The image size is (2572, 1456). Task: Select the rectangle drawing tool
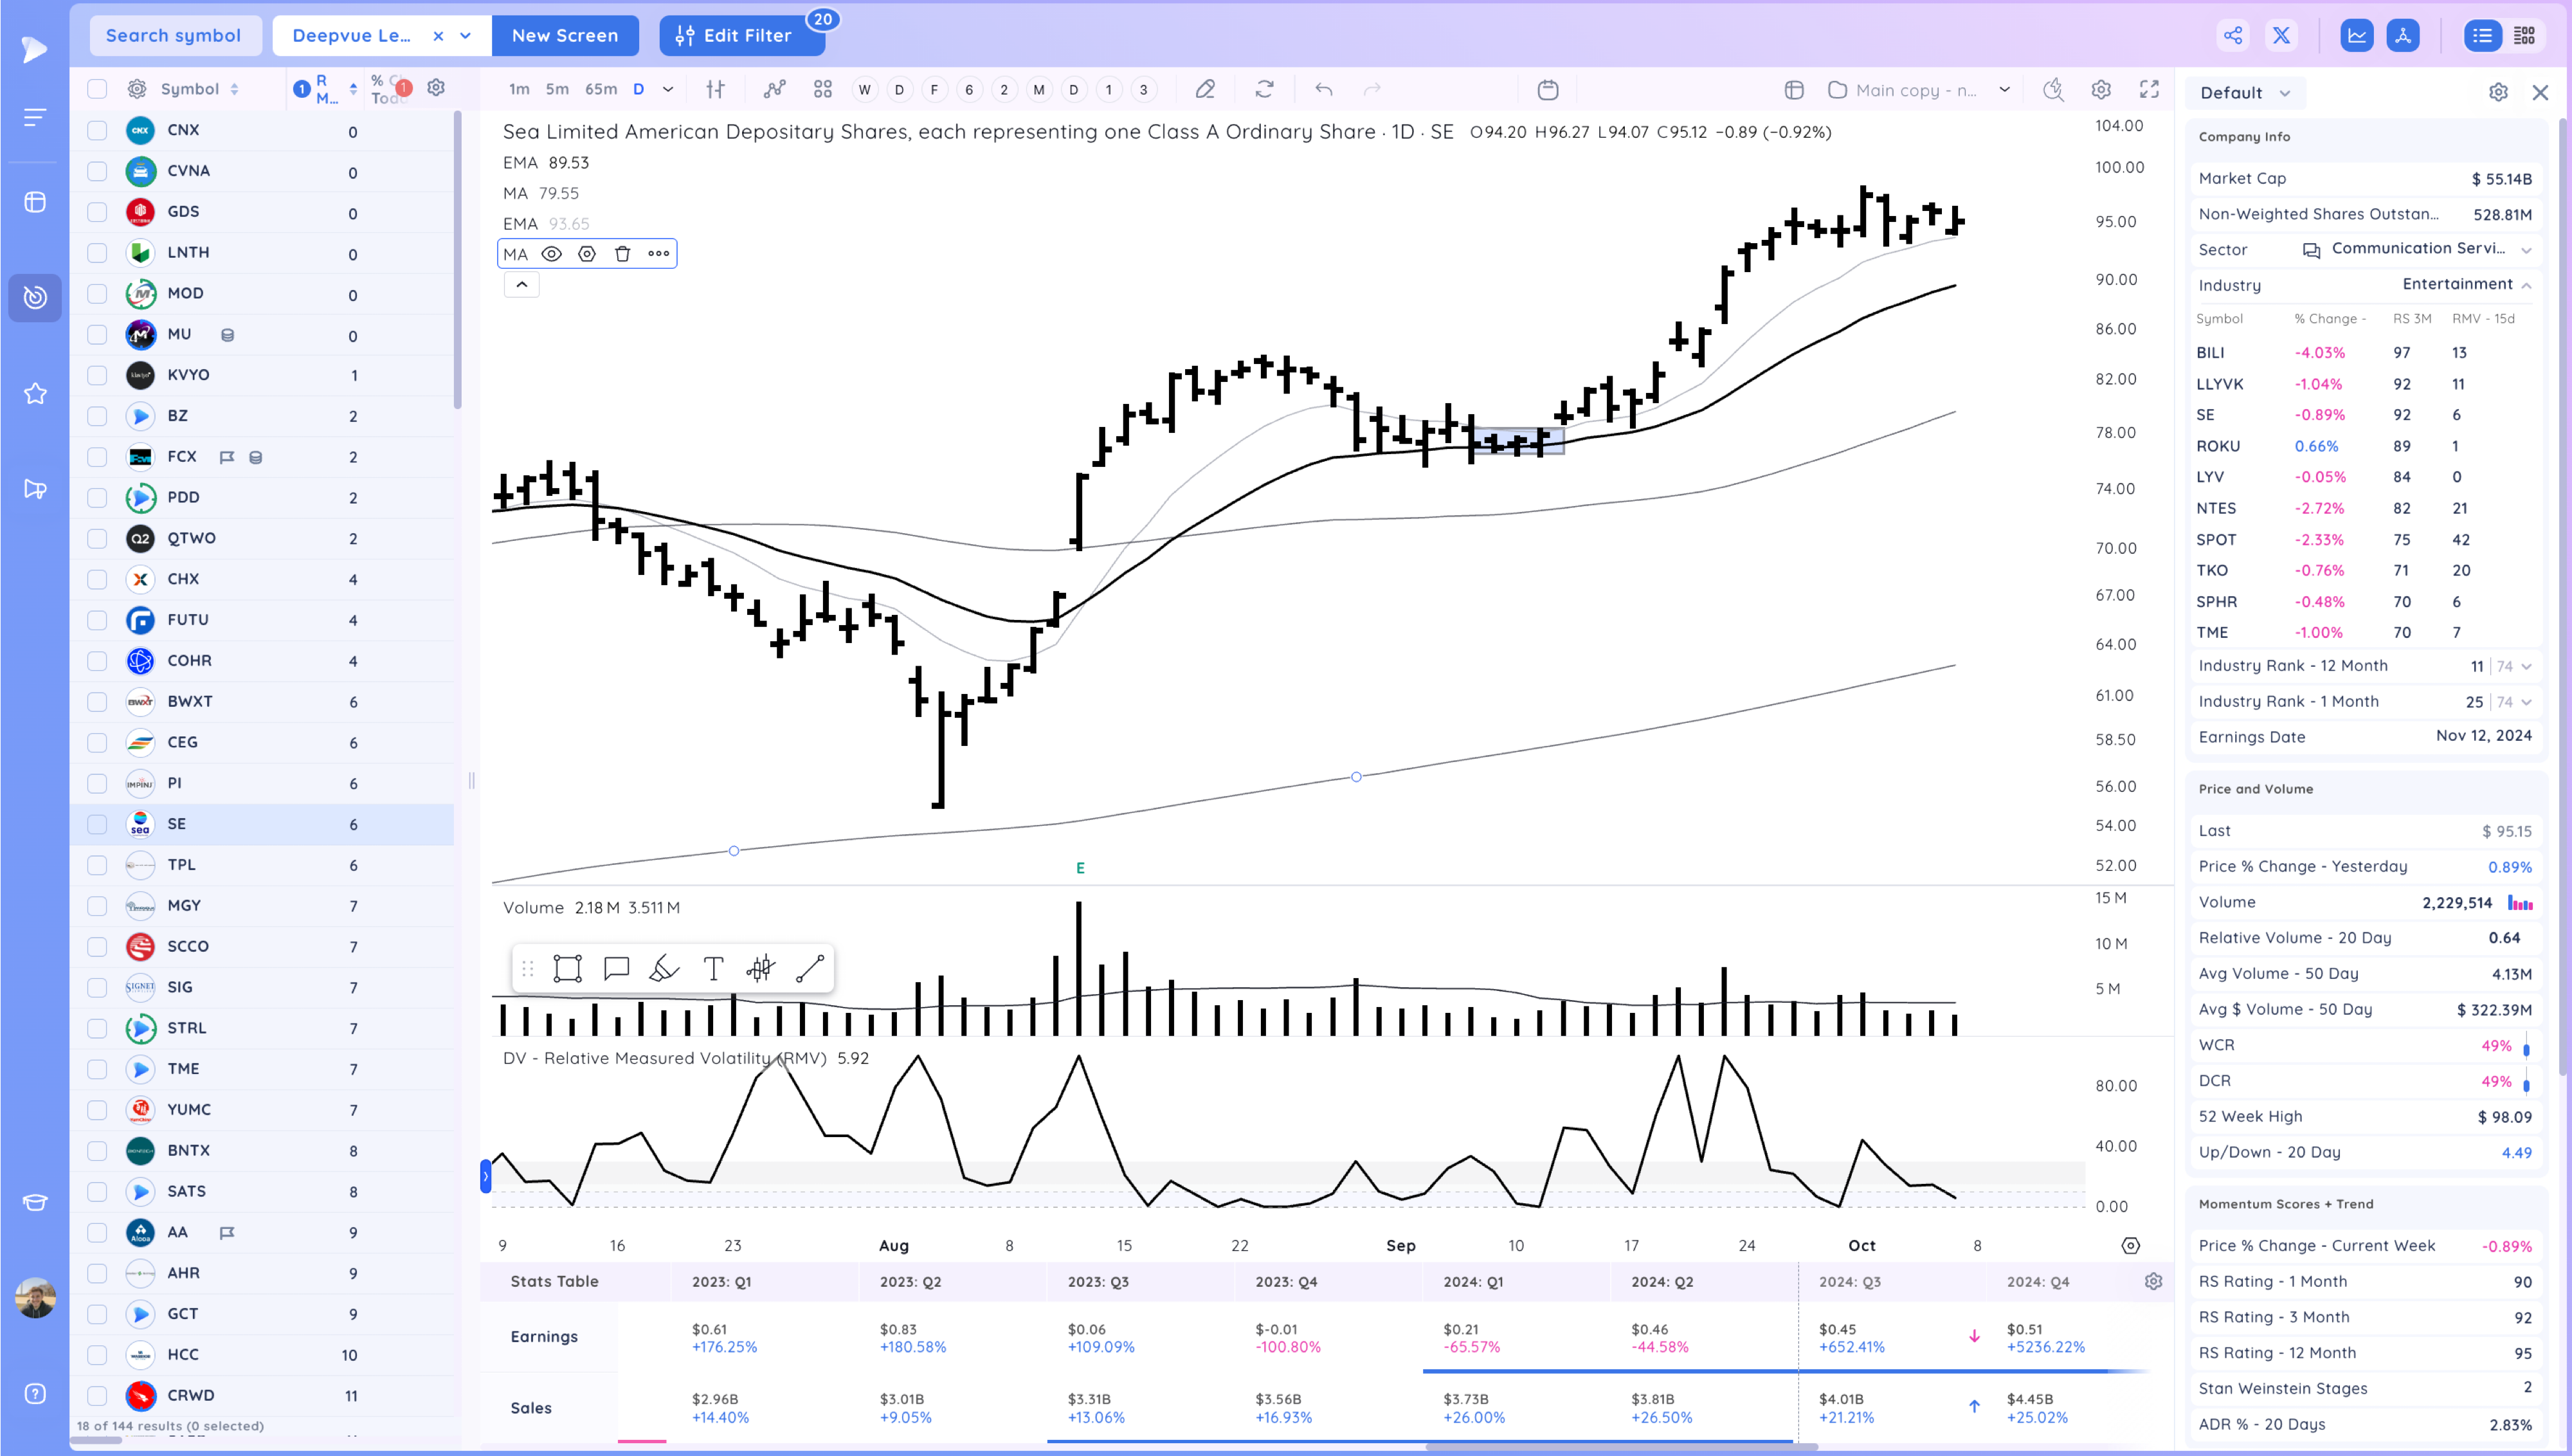566,968
